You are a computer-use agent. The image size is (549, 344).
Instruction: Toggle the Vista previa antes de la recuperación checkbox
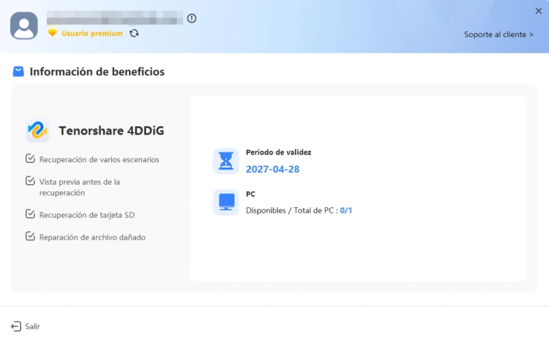(30, 181)
